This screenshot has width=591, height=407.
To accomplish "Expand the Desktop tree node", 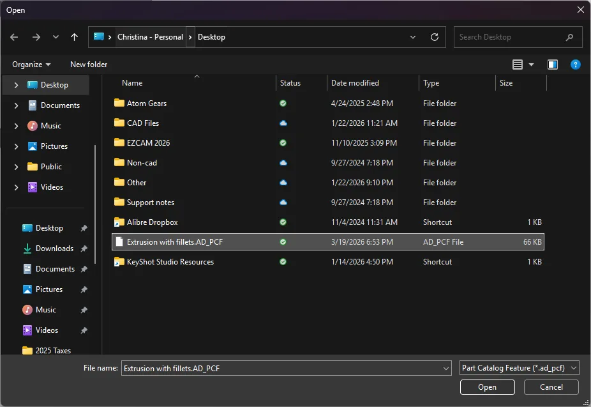I will [x=16, y=85].
